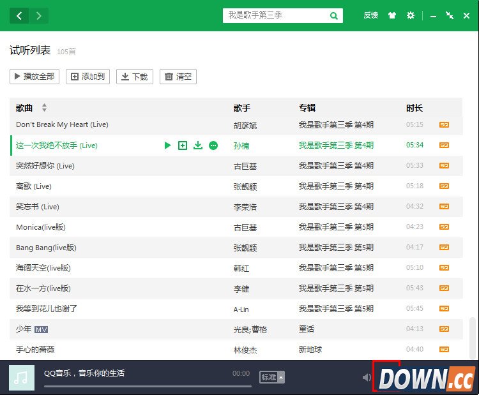
Task: Select song 我等到花儿也谢了
Action: pos(47,309)
